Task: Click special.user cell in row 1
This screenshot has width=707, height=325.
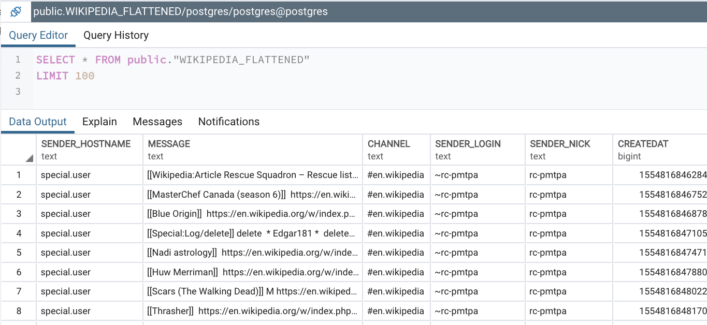Action: coord(90,175)
